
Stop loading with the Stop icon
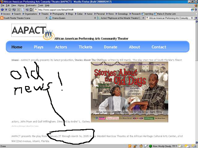[19, 10]
